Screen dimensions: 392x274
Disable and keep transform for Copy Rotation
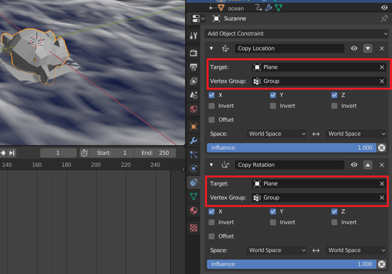click(x=382, y=264)
